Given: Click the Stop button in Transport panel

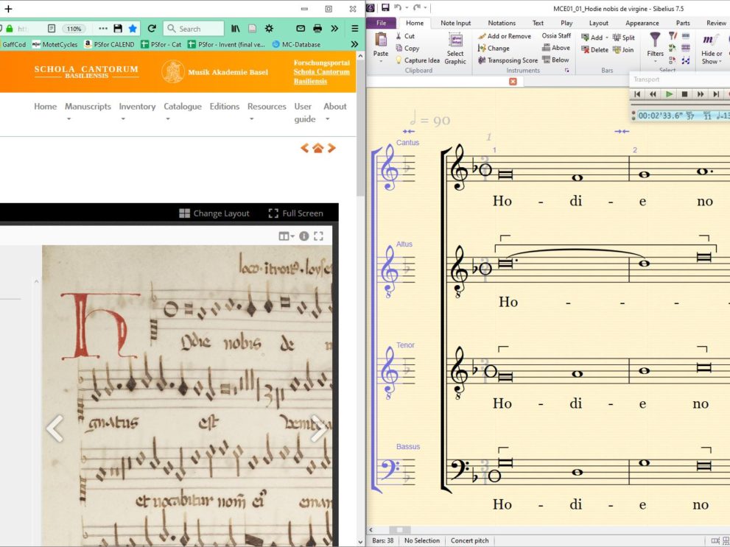Looking at the screenshot, I should (x=684, y=94).
